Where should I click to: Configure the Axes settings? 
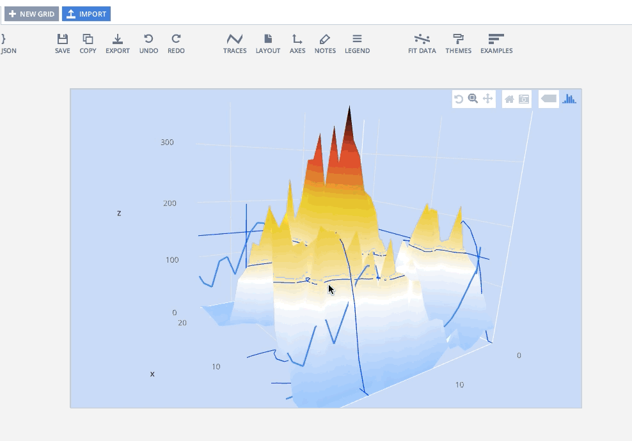pos(297,42)
